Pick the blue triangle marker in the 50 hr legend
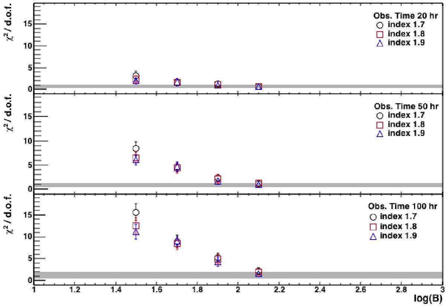This screenshot has width=446, height=306. click(x=379, y=134)
